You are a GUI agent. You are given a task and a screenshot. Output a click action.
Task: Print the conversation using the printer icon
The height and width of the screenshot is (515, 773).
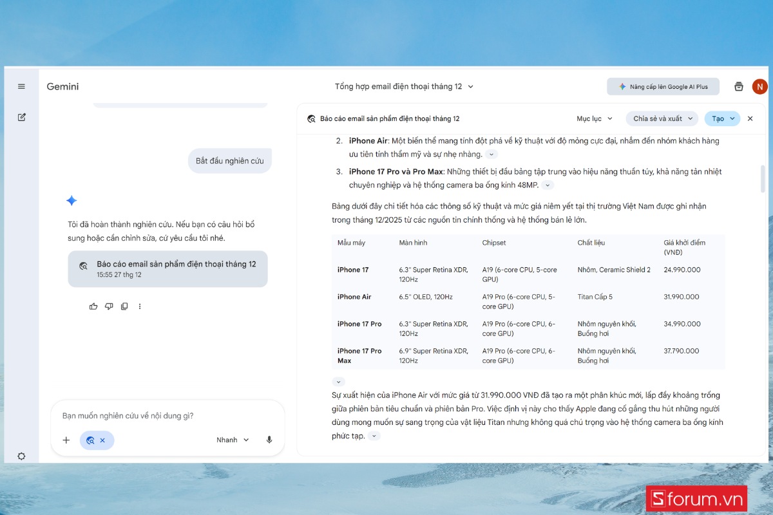coord(738,86)
